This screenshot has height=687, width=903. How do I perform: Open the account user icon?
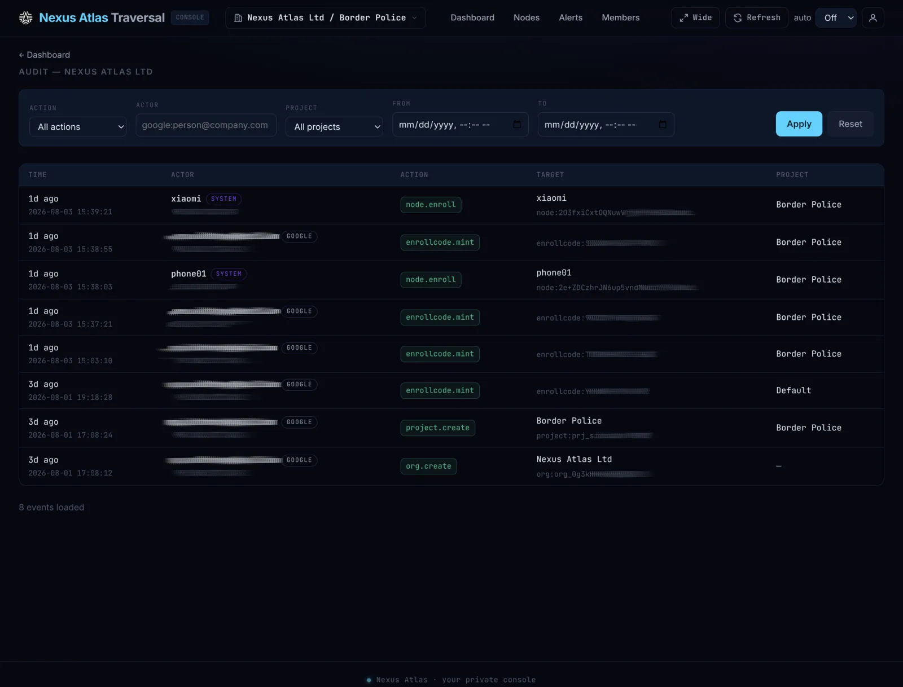click(873, 18)
